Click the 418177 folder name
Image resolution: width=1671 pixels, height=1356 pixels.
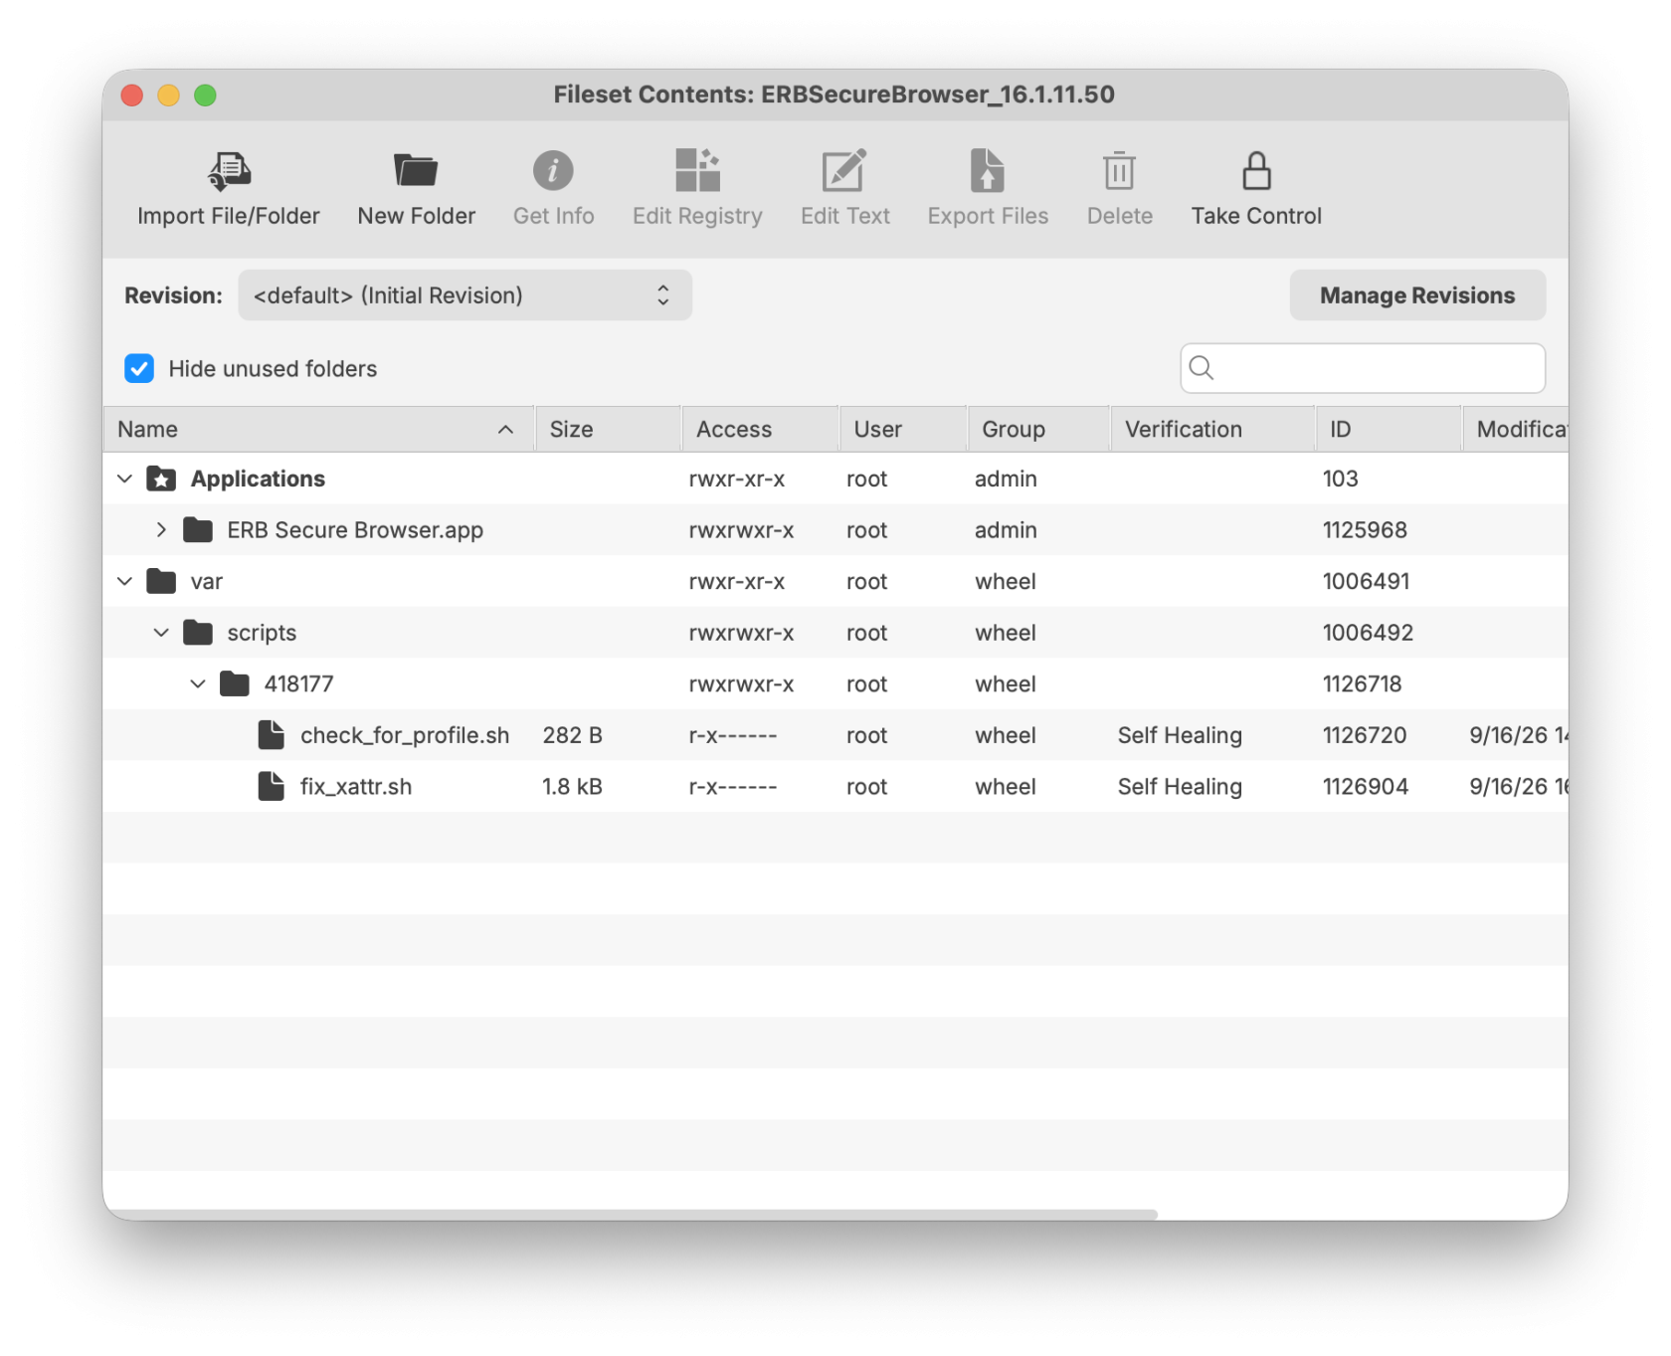coord(298,683)
